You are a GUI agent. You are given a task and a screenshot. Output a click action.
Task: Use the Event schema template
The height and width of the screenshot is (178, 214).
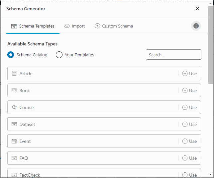[189, 141]
